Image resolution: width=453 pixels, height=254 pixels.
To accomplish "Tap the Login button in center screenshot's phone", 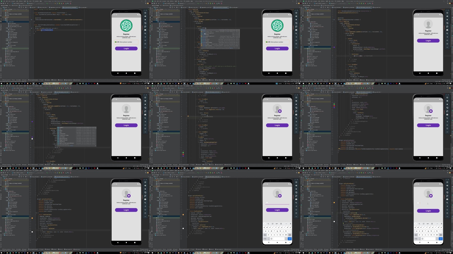I will click(277, 125).
